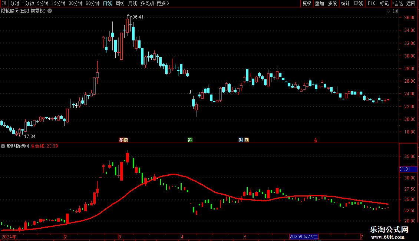Click the month 3 time axis marker
The height and width of the screenshot is (241, 419).
[119, 237]
